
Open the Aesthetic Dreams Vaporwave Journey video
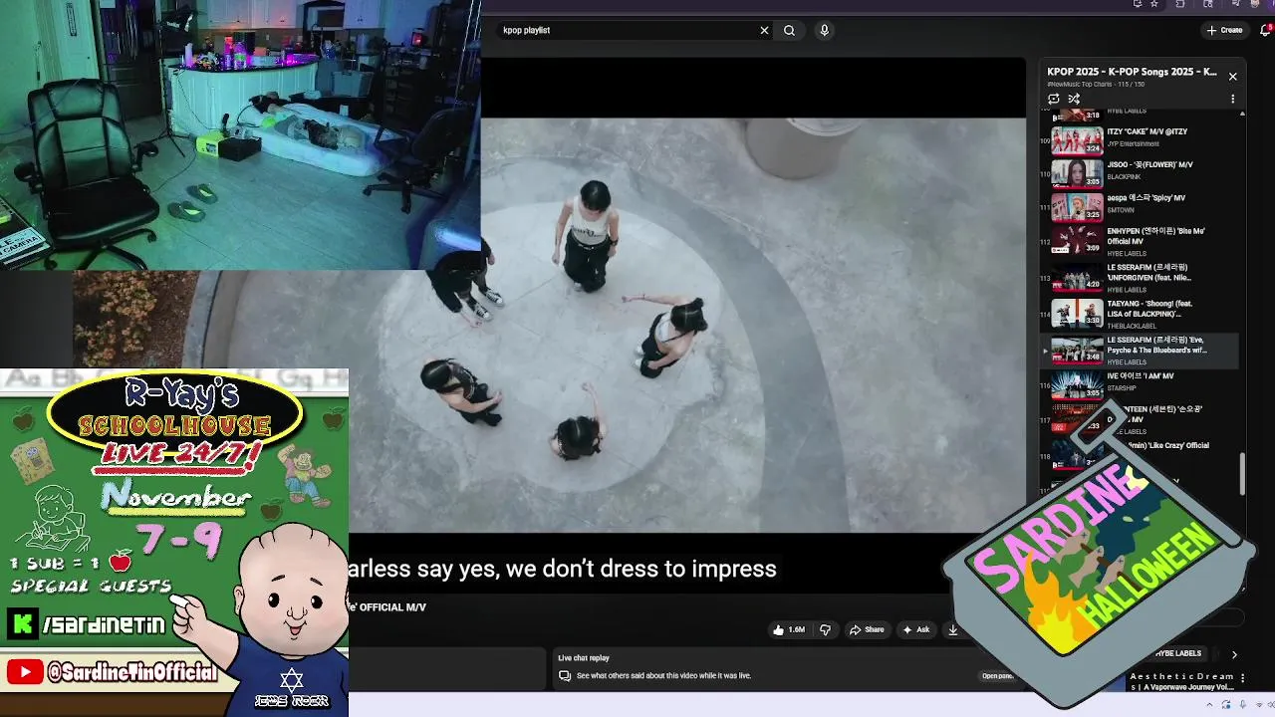tap(1181, 681)
